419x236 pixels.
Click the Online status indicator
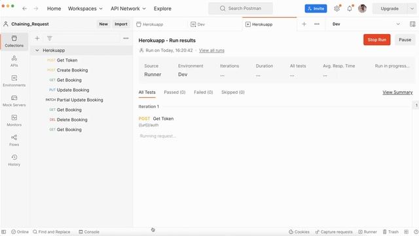click(x=20, y=231)
